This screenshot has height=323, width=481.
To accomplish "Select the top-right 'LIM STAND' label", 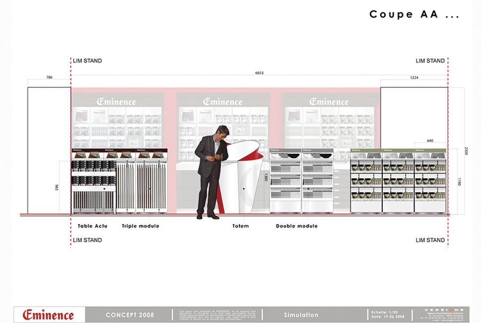I will tap(430, 61).
